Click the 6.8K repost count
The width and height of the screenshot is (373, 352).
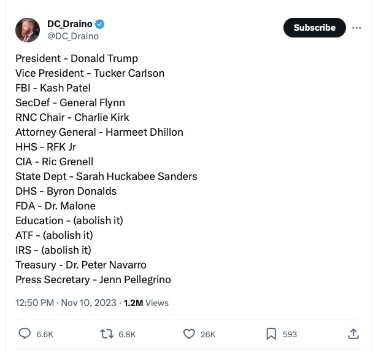(x=126, y=334)
